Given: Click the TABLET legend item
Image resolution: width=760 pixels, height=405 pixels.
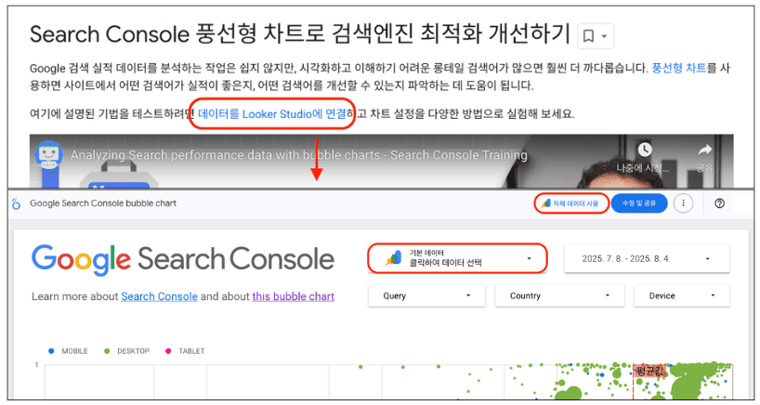Looking at the screenshot, I should click(185, 351).
